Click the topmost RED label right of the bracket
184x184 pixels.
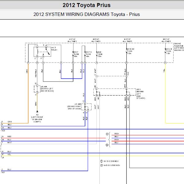pyautogui.click(x=117, y=134)
